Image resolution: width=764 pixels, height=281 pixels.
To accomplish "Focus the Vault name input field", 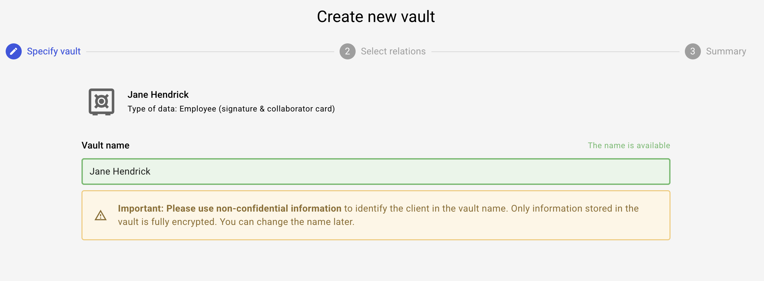I will tap(376, 172).
